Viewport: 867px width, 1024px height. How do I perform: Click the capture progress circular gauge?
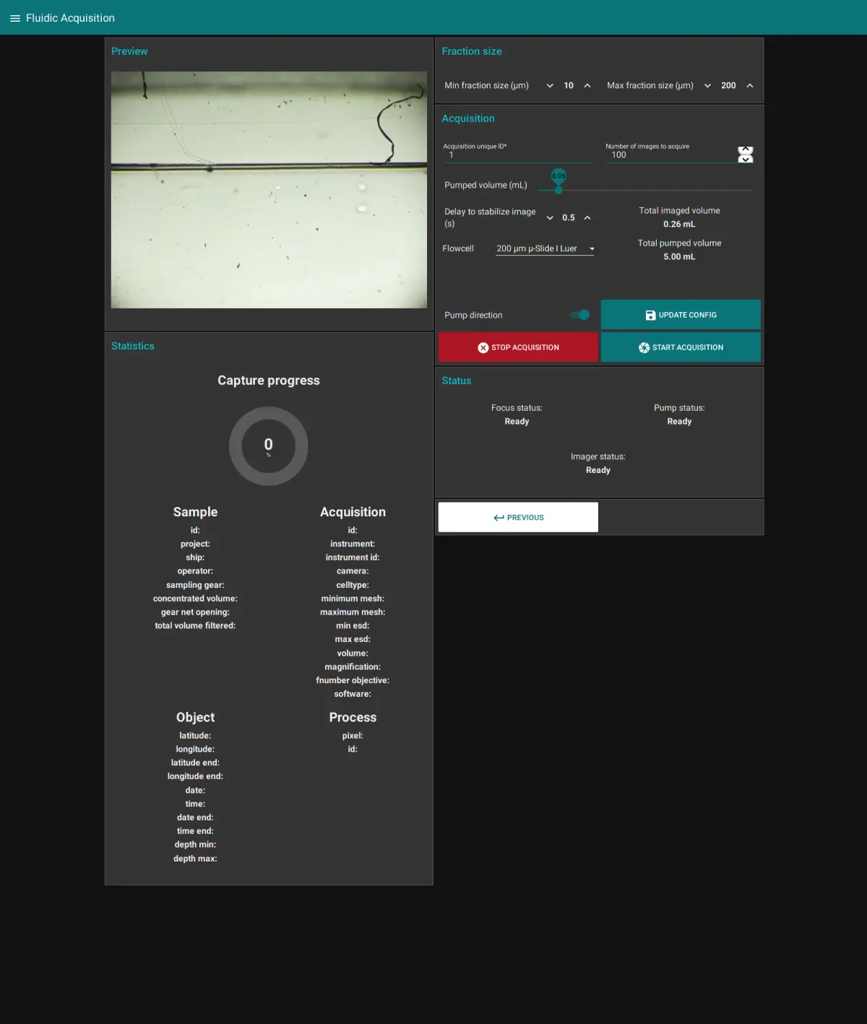[x=269, y=446]
